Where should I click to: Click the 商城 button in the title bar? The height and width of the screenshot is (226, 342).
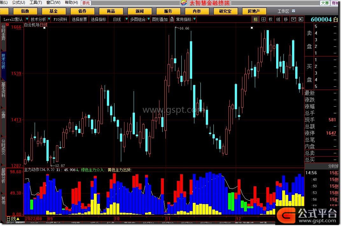click(x=334, y=3)
